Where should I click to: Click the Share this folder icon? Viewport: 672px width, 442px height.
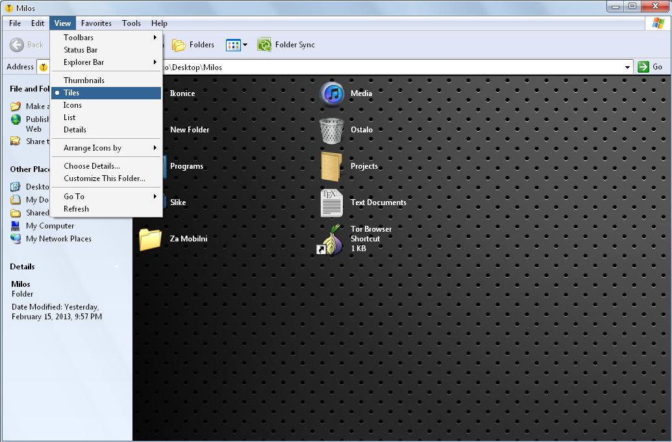click(16, 141)
